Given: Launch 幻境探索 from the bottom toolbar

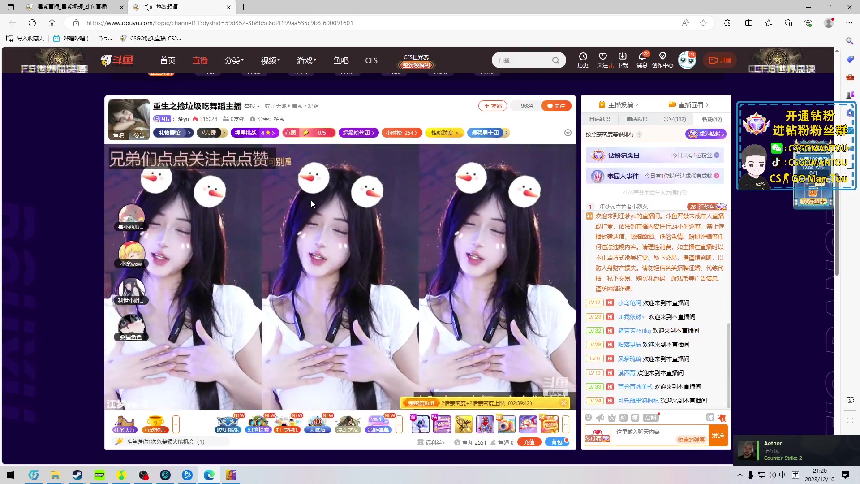Looking at the screenshot, I should [x=258, y=424].
